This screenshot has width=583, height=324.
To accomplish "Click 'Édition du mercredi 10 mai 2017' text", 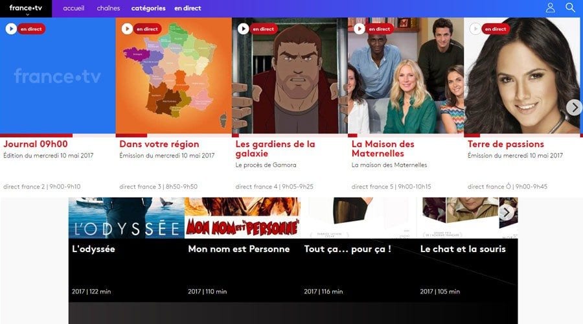I will [x=49, y=156].
